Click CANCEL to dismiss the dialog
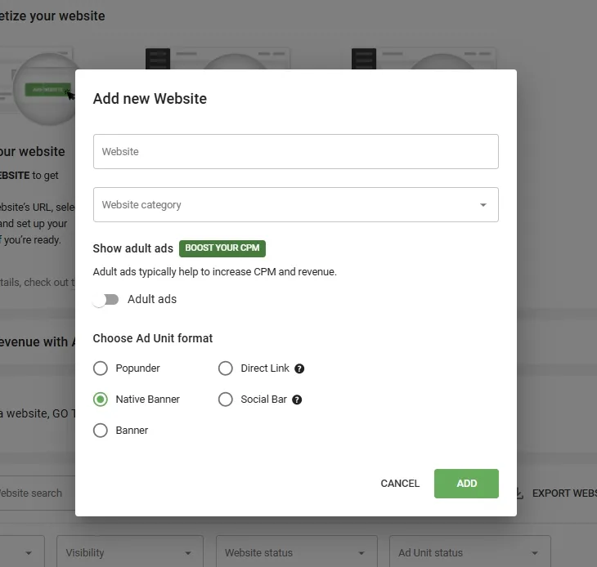 coord(400,484)
